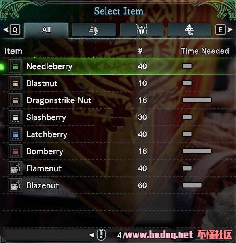Click the blue Latchberry item icon
The image size is (236, 243).
15,134
